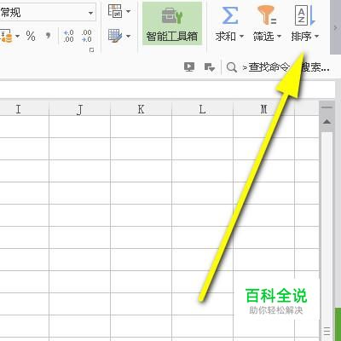The height and width of the screenshot is (341, 341).
Task: Expand conditional formatting dropdown arrow
Action: click(128, 11)
